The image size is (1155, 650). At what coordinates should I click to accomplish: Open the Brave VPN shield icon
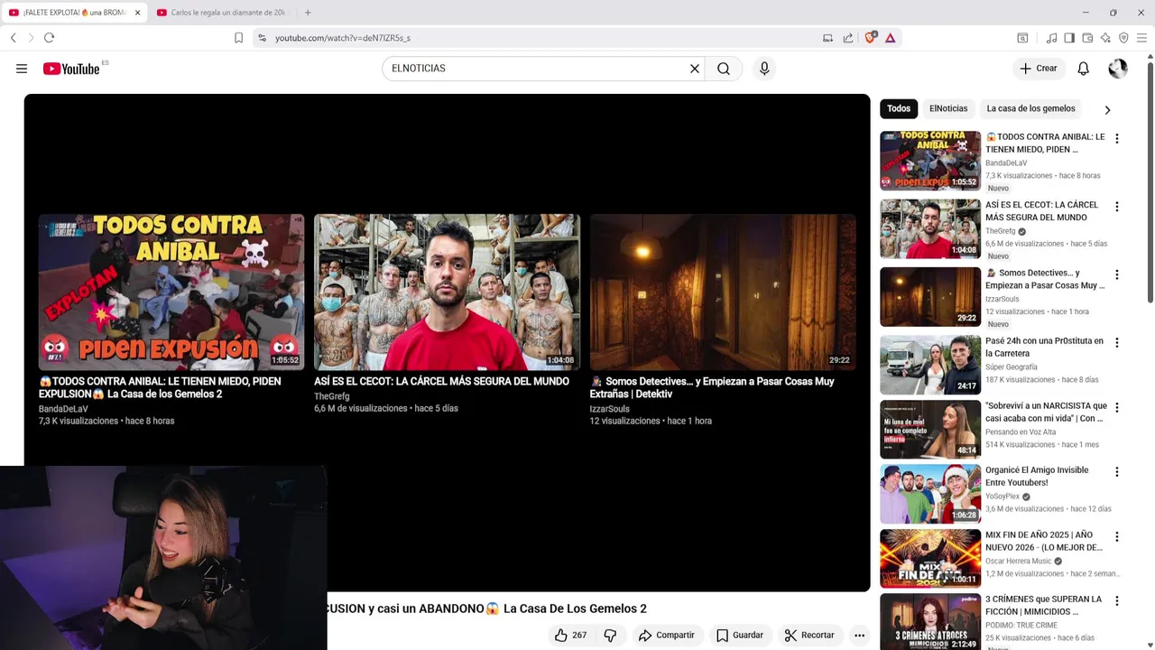1123,38
